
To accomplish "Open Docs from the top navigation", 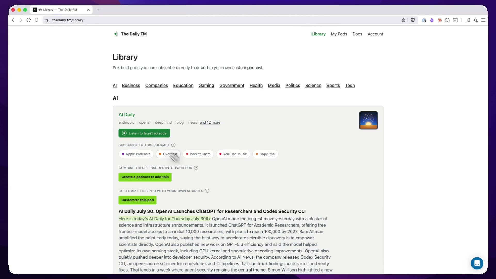I will 357,34.
